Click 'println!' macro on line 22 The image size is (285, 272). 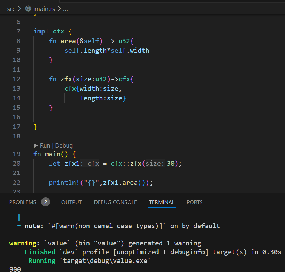[64, 183]
